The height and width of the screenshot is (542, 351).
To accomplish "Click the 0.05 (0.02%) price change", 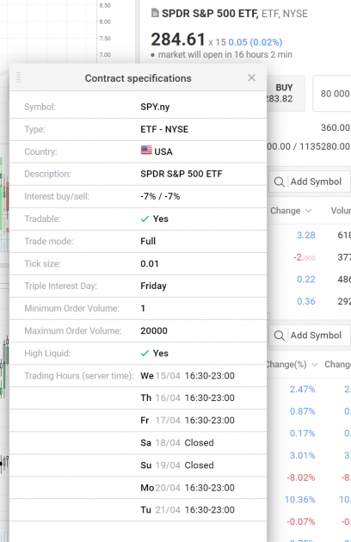I will (256, 42).
